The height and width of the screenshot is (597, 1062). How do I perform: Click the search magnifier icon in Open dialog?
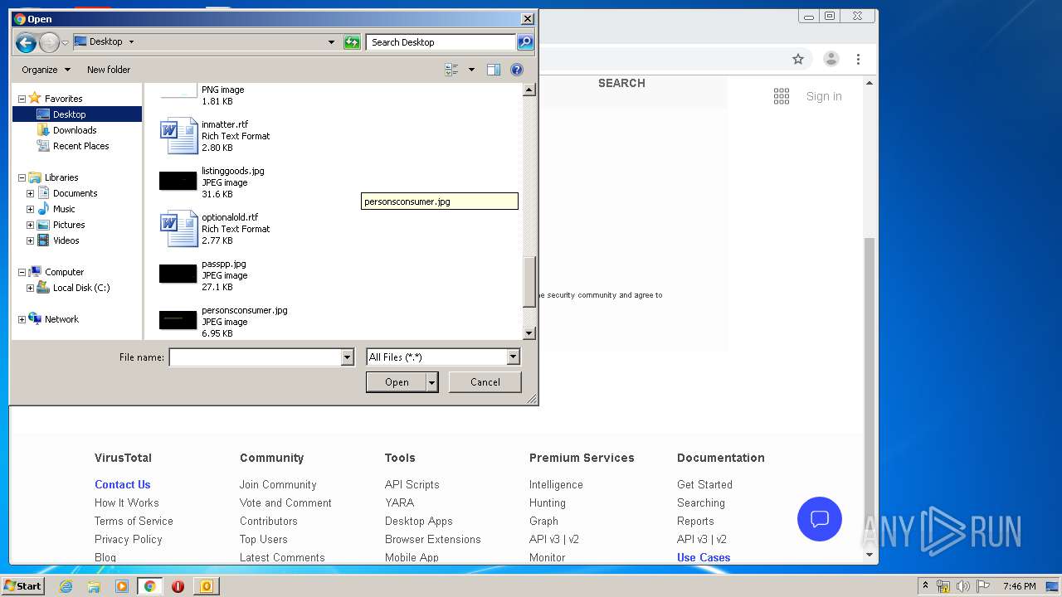click(525, 42)
